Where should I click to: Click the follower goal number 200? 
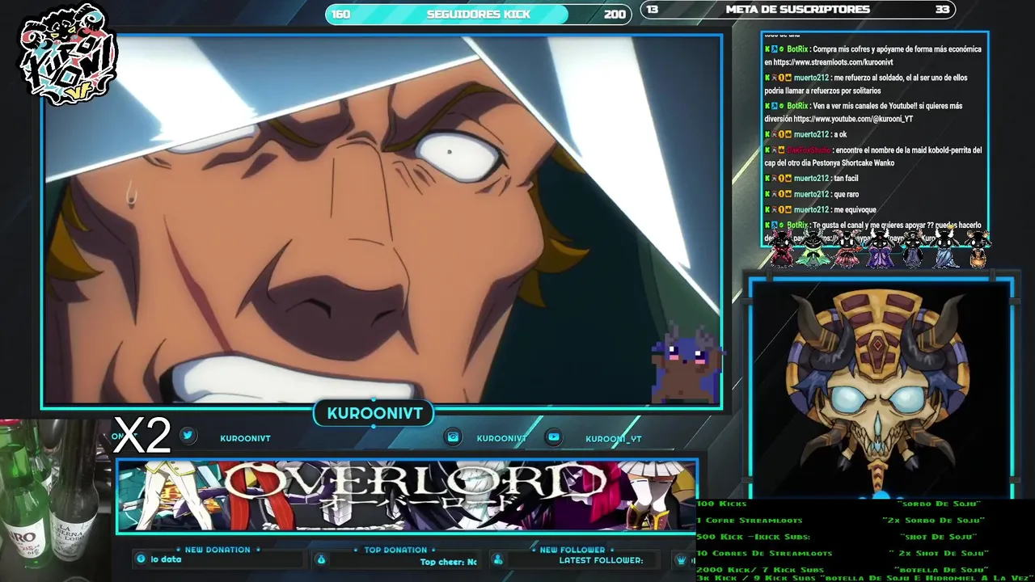pos(615,14)
